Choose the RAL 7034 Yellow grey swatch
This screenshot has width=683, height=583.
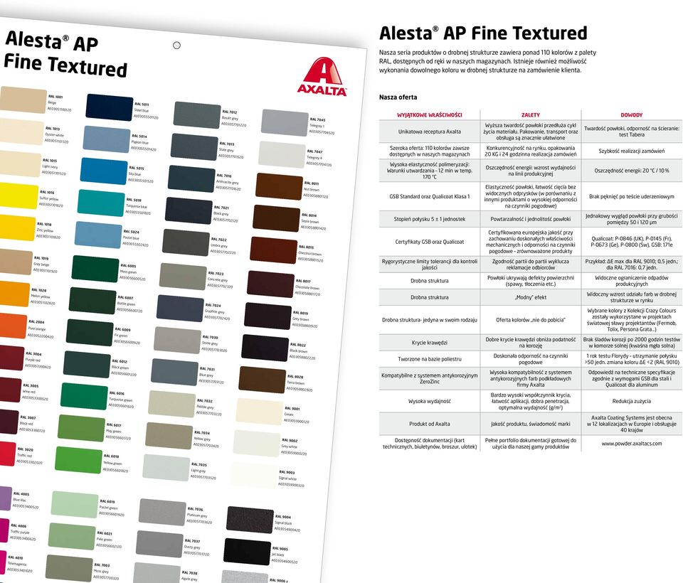169,437
